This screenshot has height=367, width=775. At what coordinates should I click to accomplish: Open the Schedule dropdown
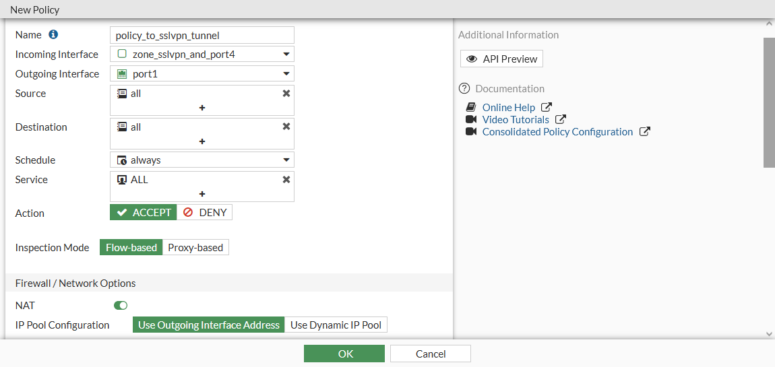(x=286, y=160)
